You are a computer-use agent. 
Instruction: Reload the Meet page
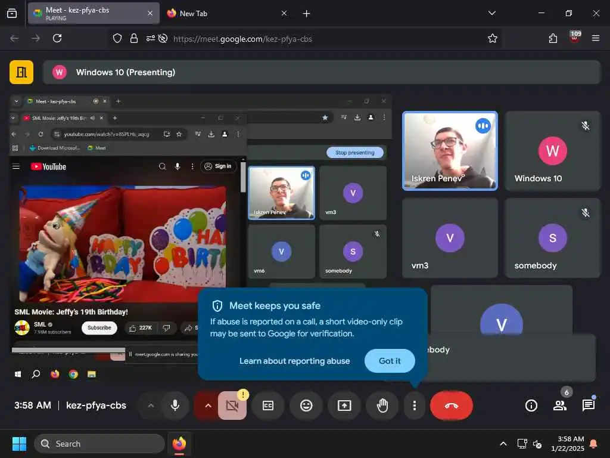[57, 38]
